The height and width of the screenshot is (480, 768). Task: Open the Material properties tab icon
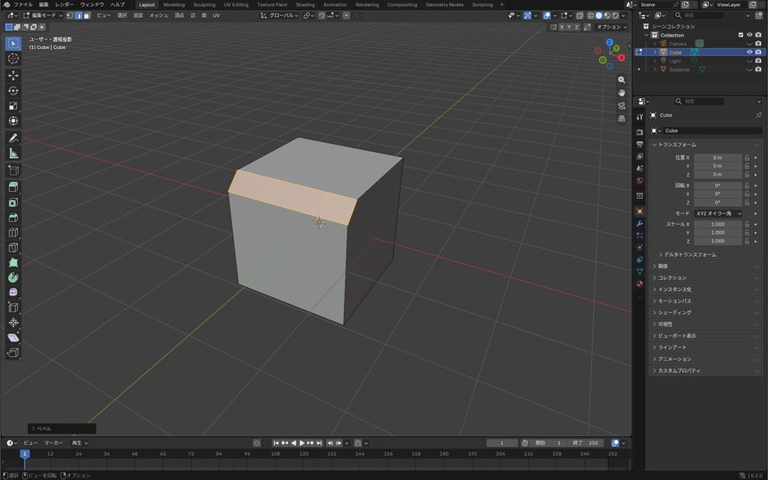coord(639,284)
